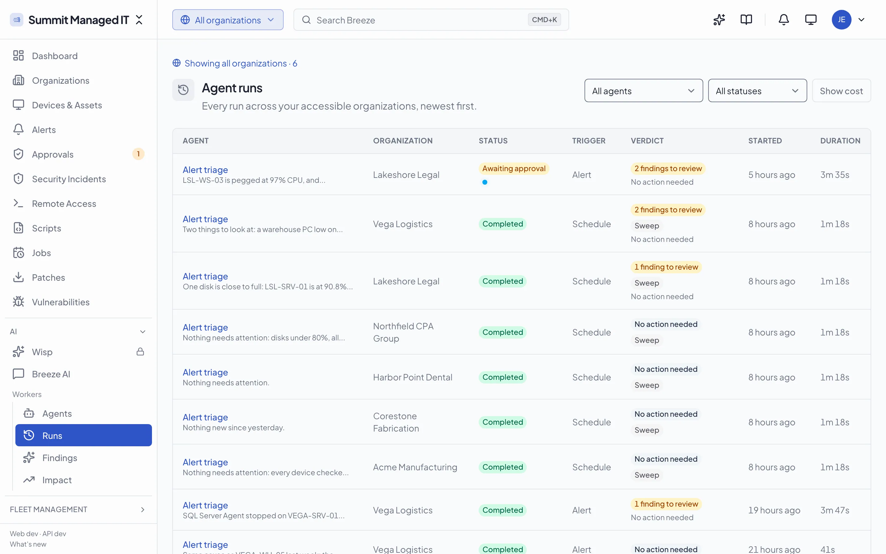Open the Jobs page

tap(78, 253)
